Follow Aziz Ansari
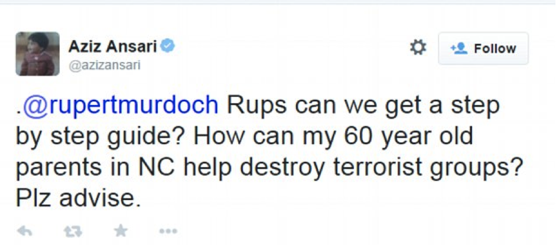The image size is (556, 245). click(483, 48)
